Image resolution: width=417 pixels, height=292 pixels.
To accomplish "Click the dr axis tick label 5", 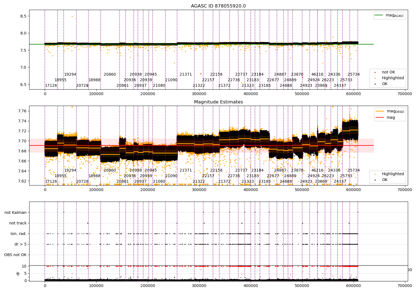I will pyautogui.click(x=26, y=273).
